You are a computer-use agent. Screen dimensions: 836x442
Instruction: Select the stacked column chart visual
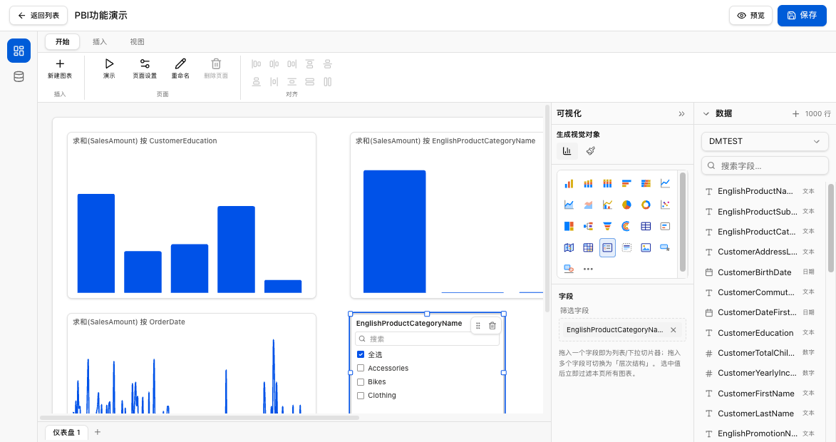[x=588, y=183]
